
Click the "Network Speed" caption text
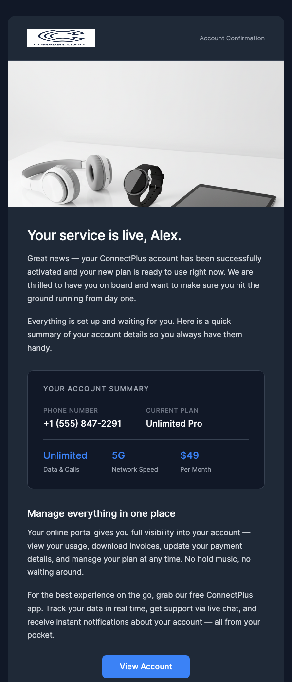point(135,469)
